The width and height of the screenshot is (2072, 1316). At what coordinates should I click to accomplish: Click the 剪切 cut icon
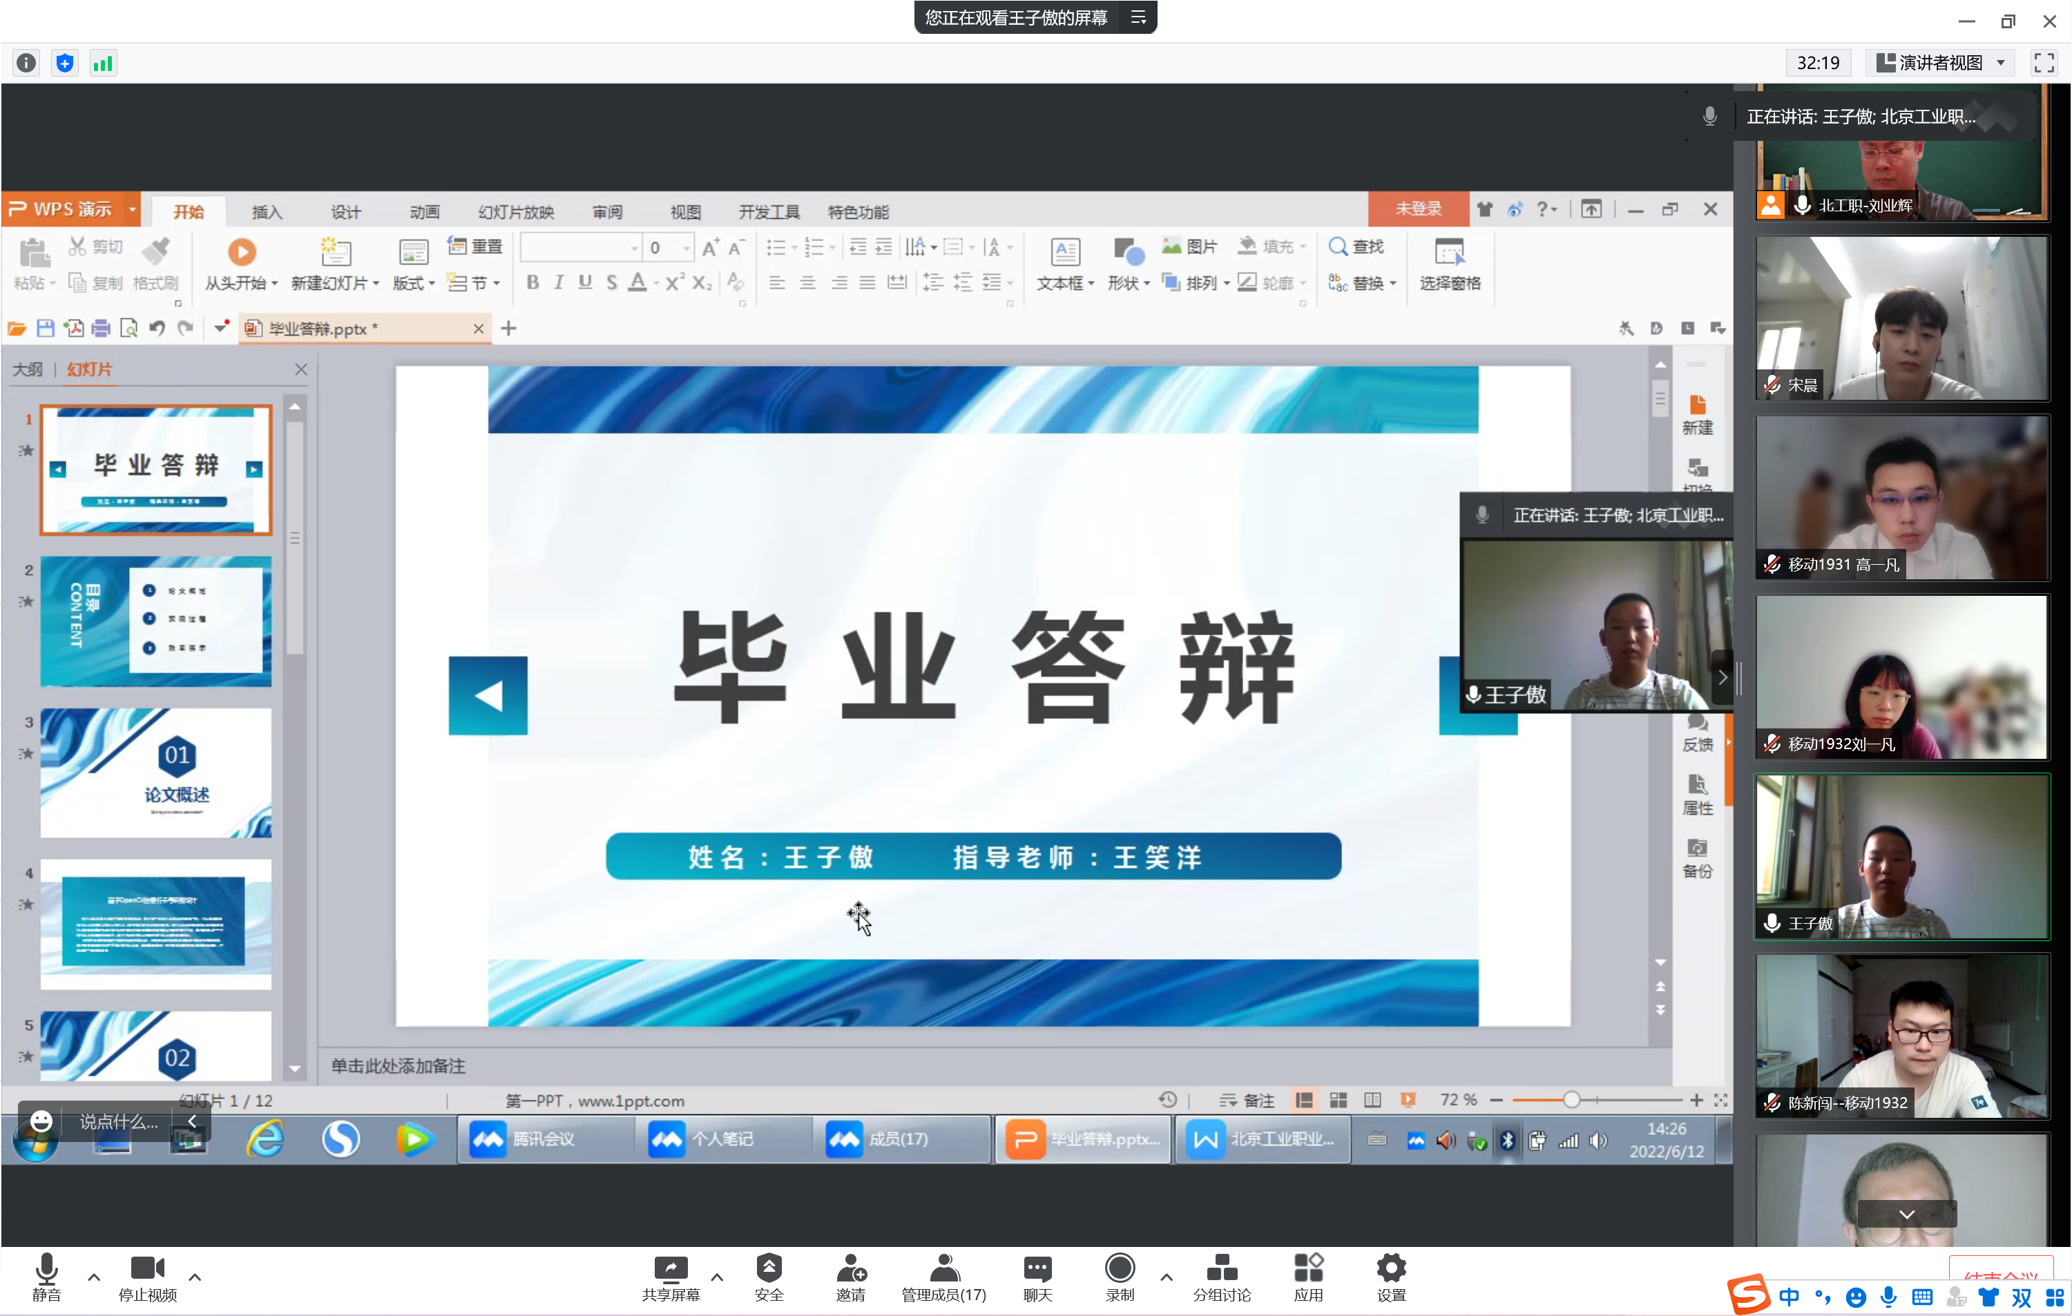(77, 247)
